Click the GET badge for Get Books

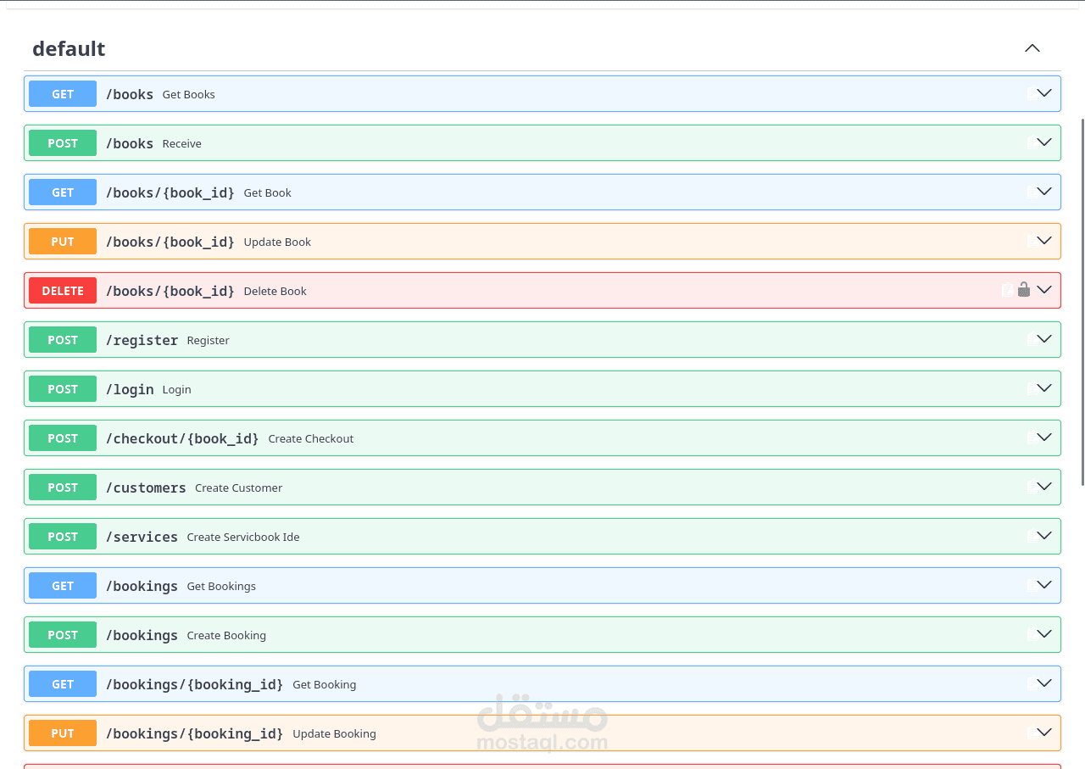(63, 94)
